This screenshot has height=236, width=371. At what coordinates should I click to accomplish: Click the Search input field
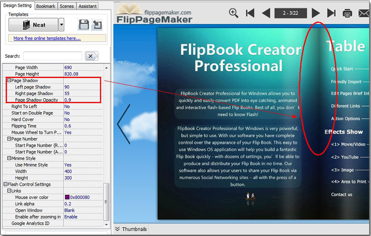53,56
